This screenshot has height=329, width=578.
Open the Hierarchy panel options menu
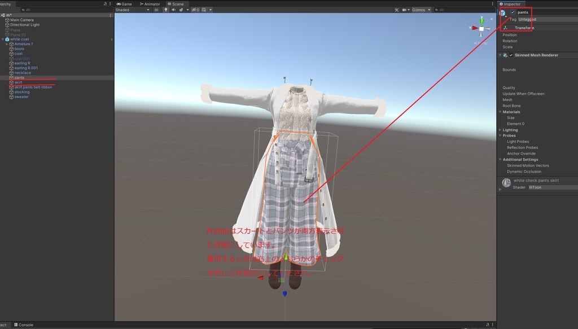[110, 4]
